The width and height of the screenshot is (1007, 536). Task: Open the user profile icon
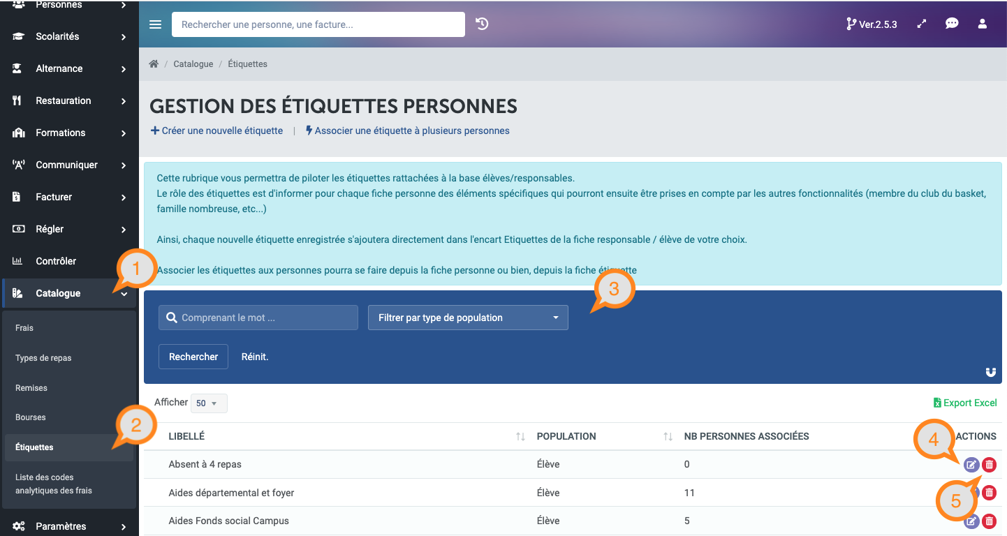(983, 24)
